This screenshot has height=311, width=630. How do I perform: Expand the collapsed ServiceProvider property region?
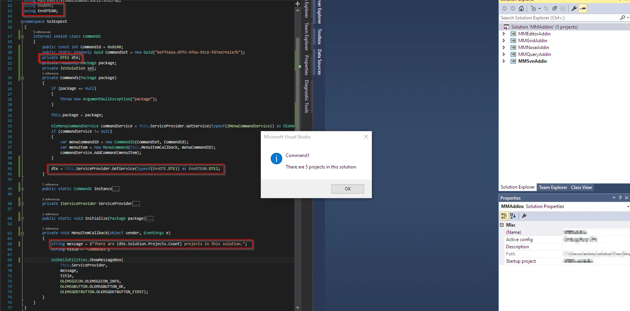click(22, 204)
